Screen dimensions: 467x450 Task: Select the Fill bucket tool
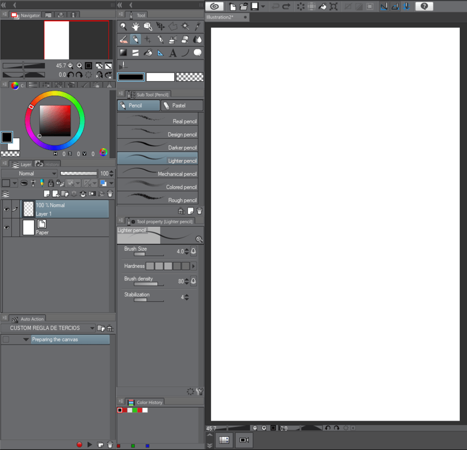pyautogui.click(x=148, y=52)
